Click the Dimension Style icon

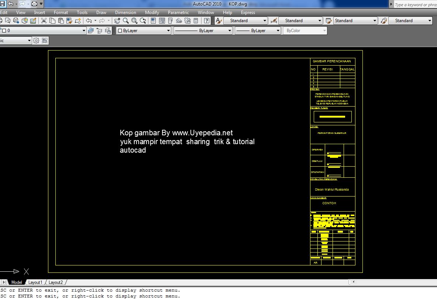(274, 21)
